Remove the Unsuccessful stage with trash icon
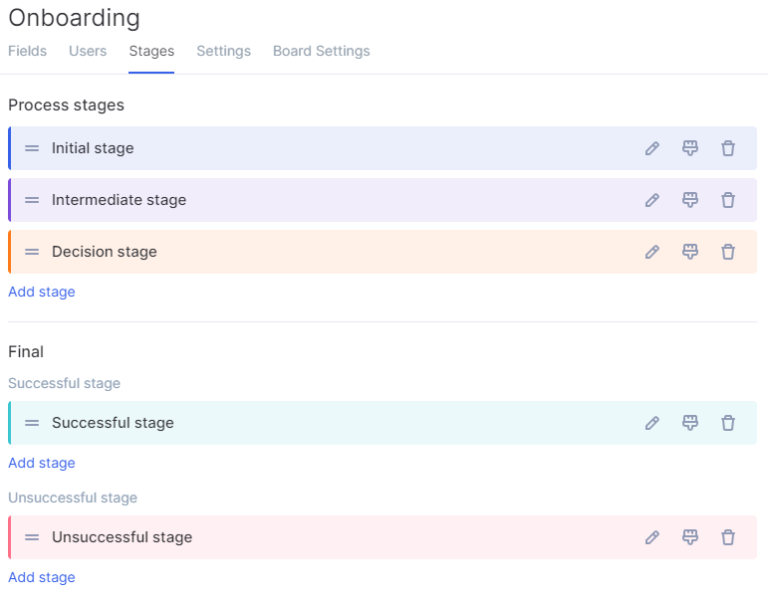768x600 pixels. (x=728, y=537)
